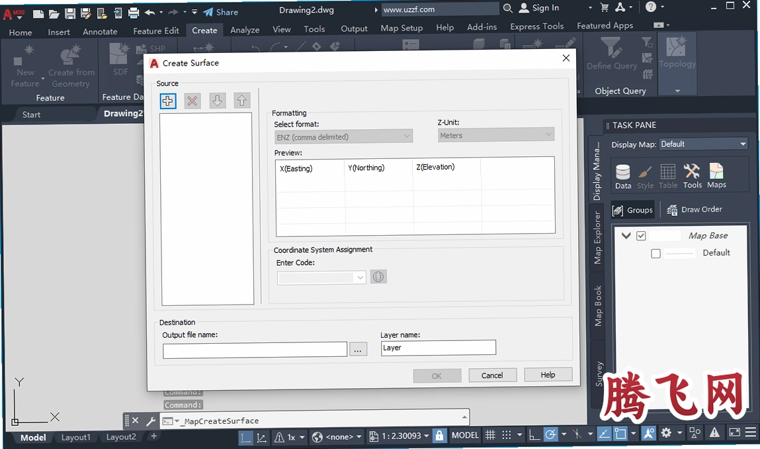The width and height of the screenshot is (760, 449).
Task: Open the Data icon in Task Pane
Action: (623, 177)
